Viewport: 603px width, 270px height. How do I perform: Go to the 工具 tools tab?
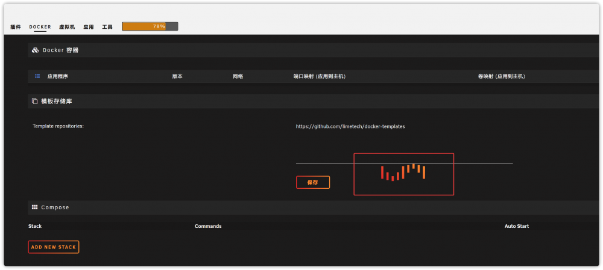tap(107, 27)
